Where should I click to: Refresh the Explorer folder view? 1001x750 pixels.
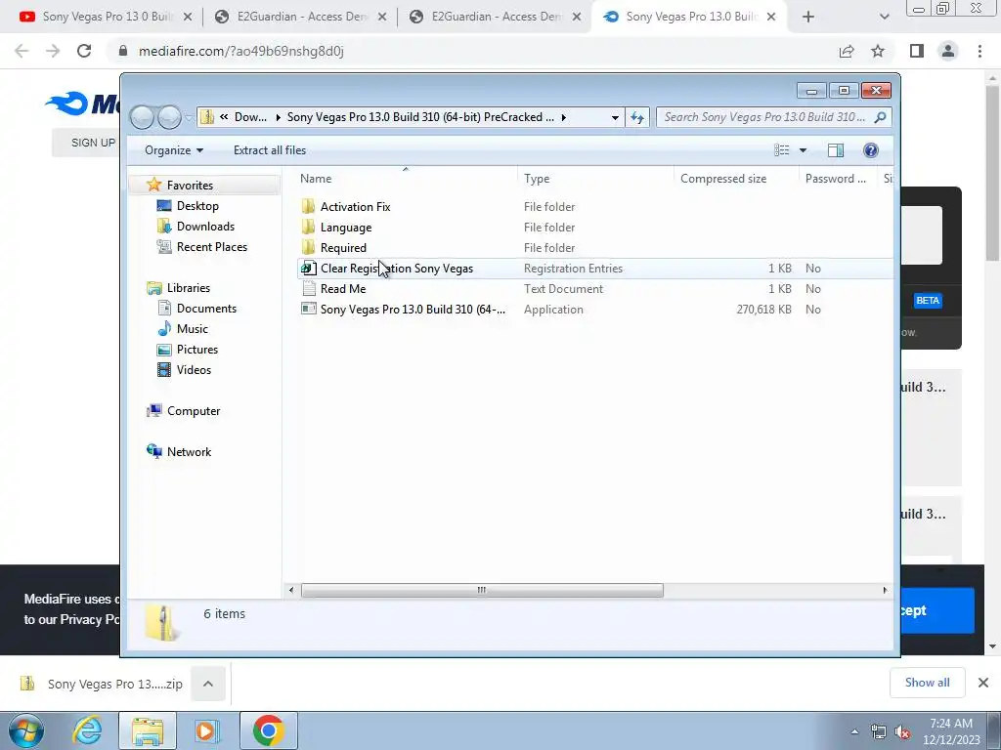tap(637, 117)
